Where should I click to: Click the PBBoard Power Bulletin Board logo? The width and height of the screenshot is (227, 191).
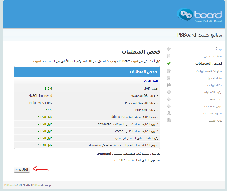click(199, 15)
